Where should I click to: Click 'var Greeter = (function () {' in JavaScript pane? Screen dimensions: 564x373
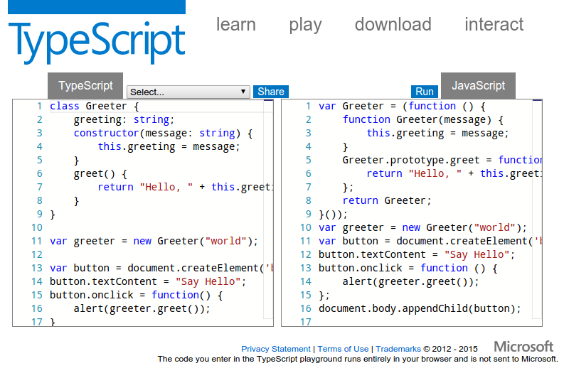[402, 106]
